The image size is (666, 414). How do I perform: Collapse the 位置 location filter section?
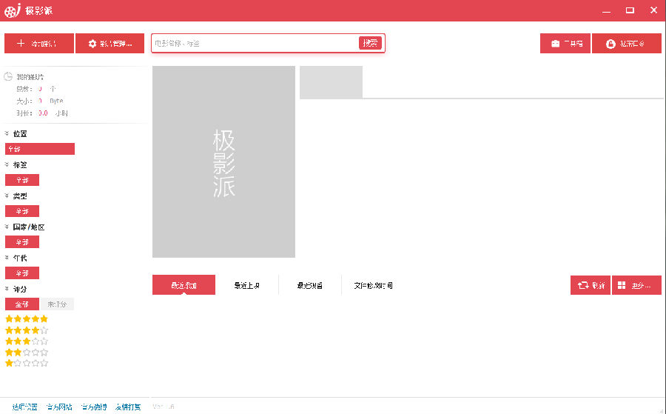click(7, 133)
